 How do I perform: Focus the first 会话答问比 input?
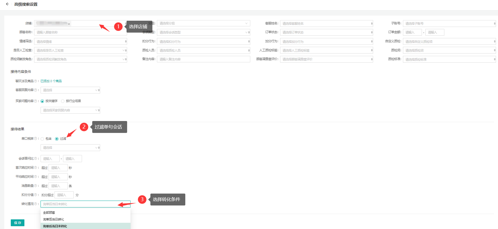(x=50, y=159)
